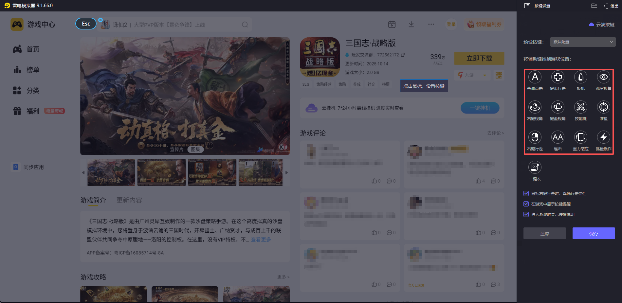The width and height of the screenshot is (622, 303).
Task: Open the 去评论 link
Action: 496,133
